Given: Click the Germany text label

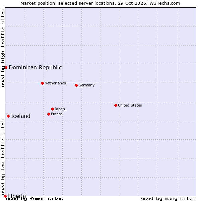Looking at the screenshot, I should pyautogui.click(x=86, y=85).
